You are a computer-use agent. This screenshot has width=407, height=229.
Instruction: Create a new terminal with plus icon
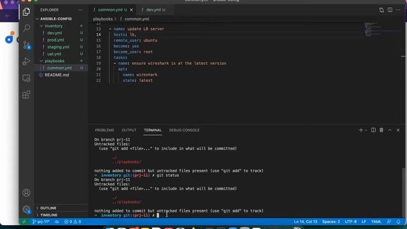[361, 130]
